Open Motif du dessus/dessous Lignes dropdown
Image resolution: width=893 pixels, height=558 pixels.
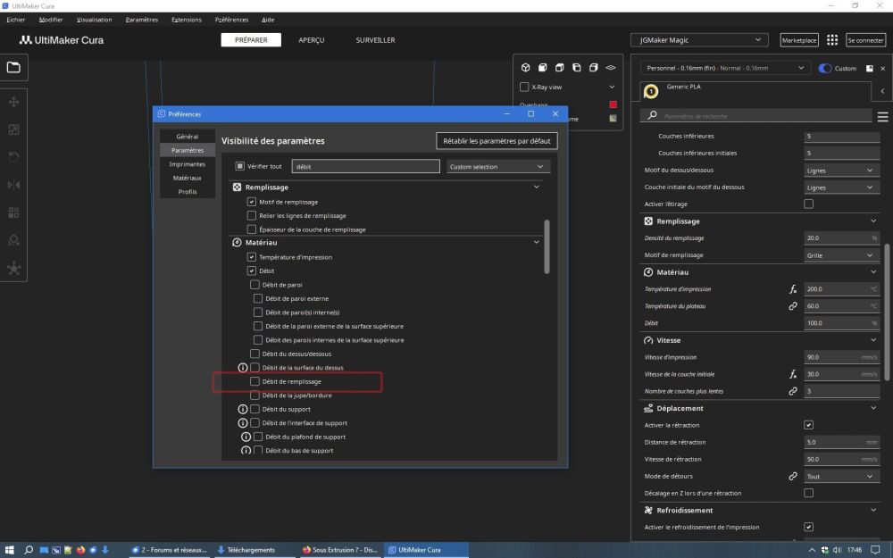[x=841, y=171]
